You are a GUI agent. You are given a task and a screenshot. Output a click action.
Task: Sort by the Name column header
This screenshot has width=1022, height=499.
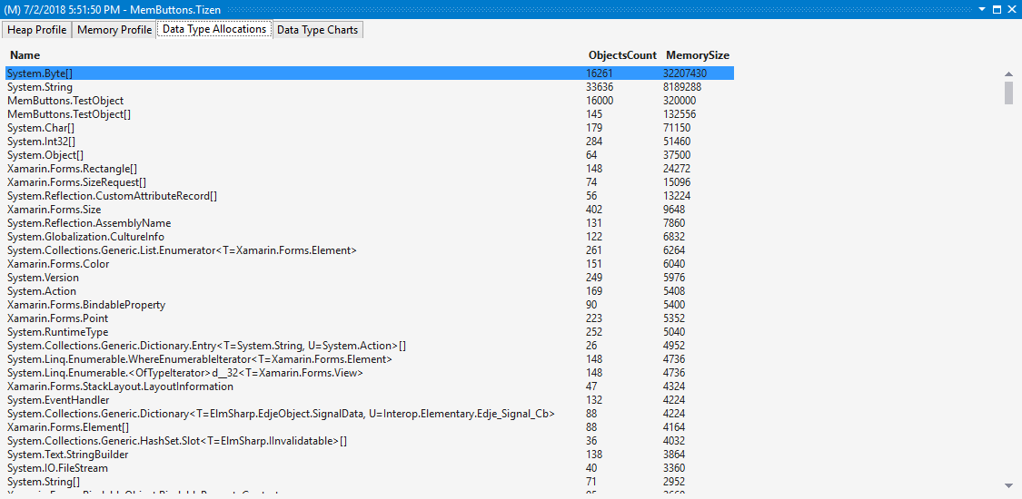click(25, 55)
